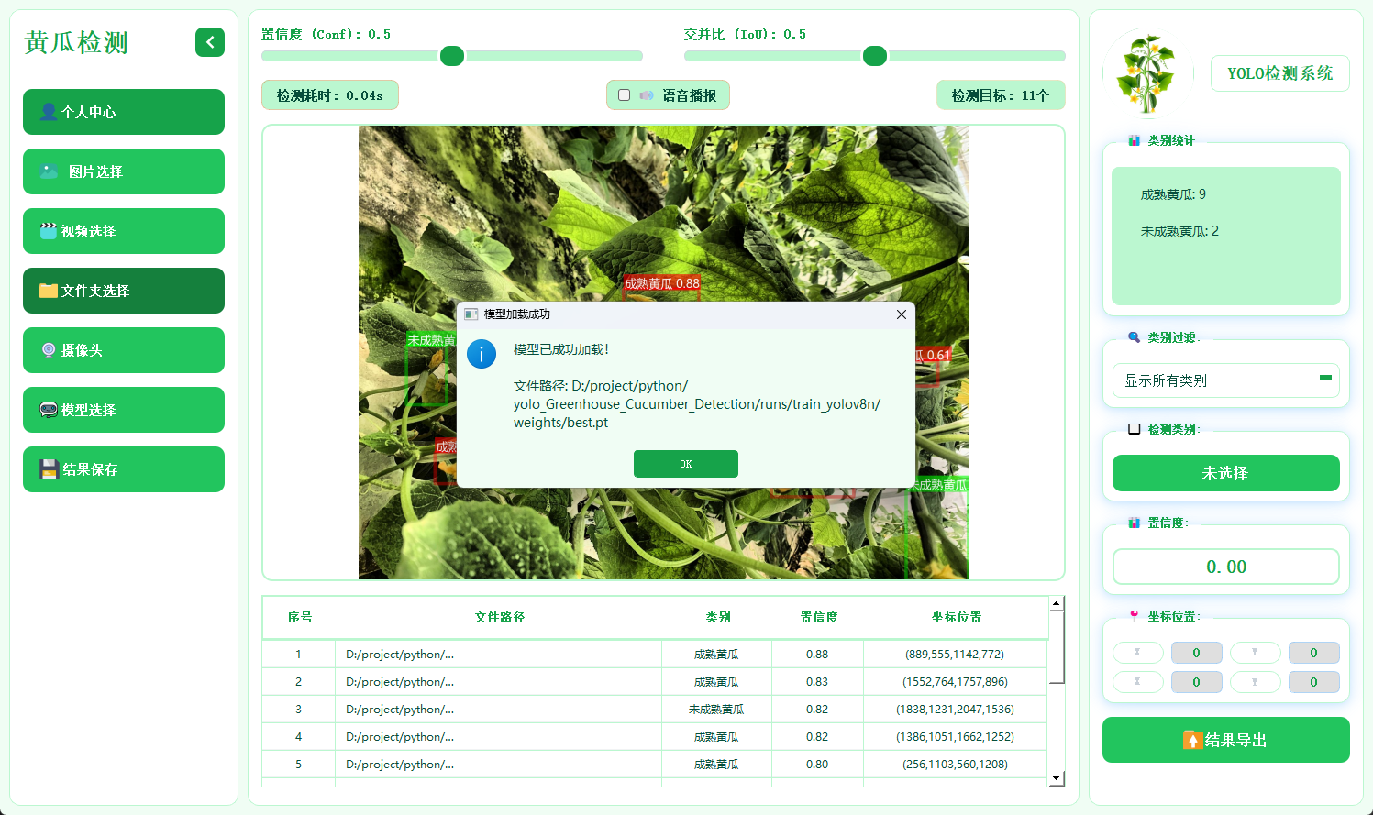Open the 个人中心 user profile
This screenshot has width=1373, height=815.
click(x=124, y=112)
